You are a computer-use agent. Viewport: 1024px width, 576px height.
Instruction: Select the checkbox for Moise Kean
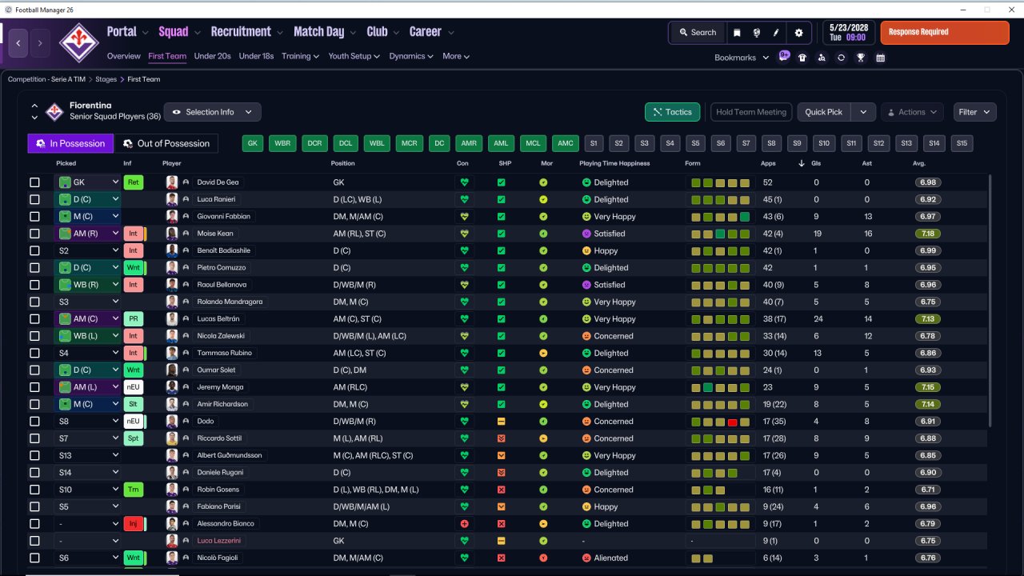(34, 234)
